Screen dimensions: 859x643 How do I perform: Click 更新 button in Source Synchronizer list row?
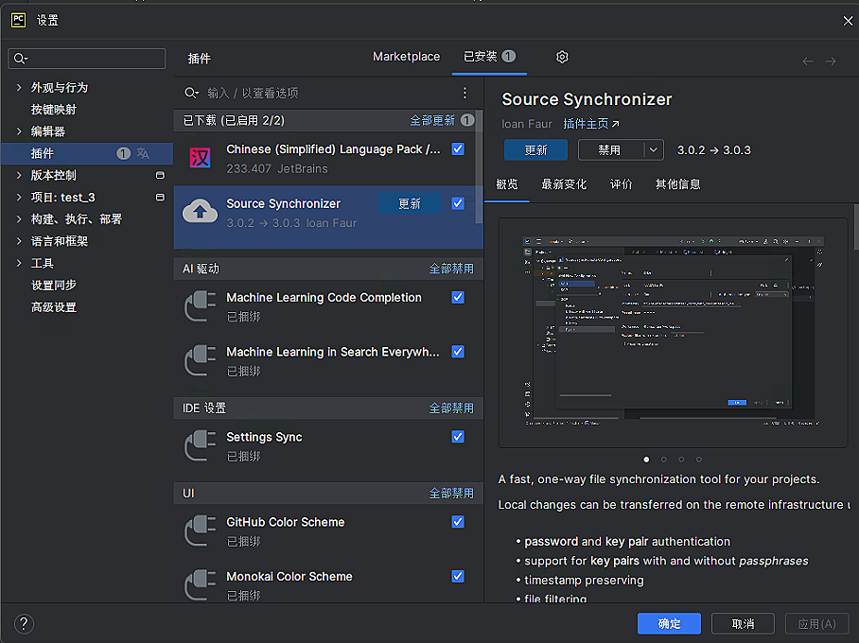tap(410, 203)
